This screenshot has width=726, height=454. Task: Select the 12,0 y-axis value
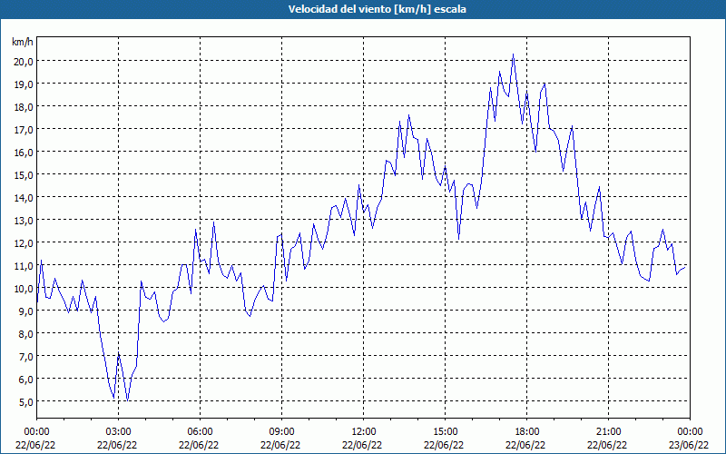pyautogui.click(x=24, y=243)
